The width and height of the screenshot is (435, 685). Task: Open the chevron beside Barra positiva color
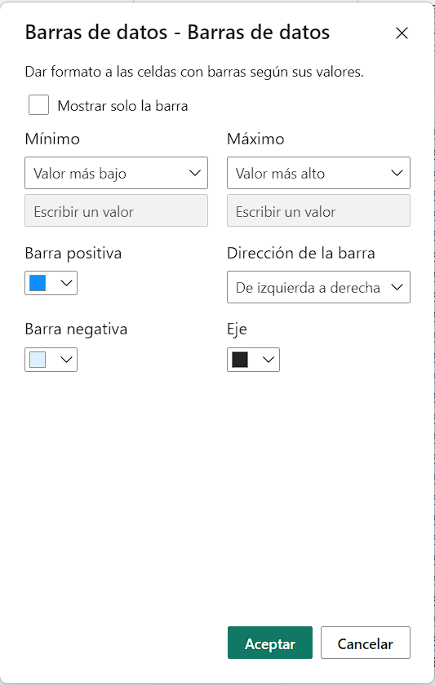click(66, 283)
